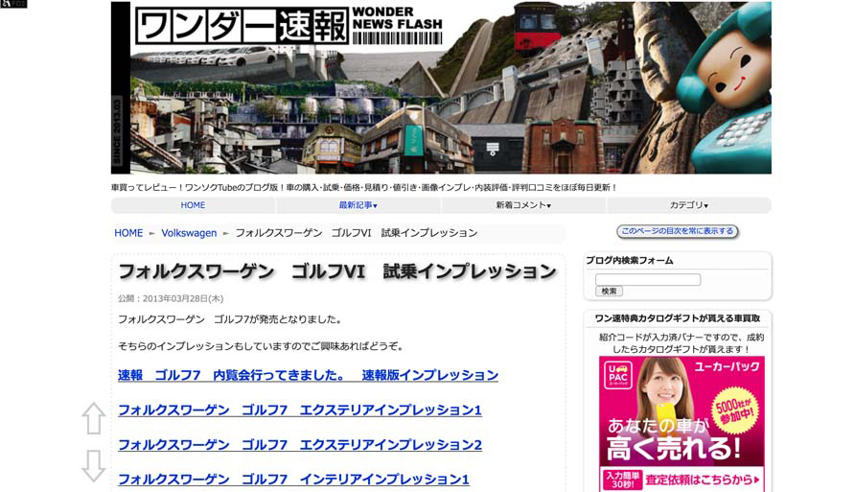Click the scroll-up arrow icon

[x=93, y=418]
